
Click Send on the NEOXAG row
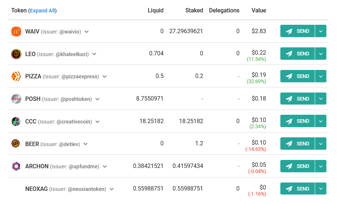[x=298, y=189]
